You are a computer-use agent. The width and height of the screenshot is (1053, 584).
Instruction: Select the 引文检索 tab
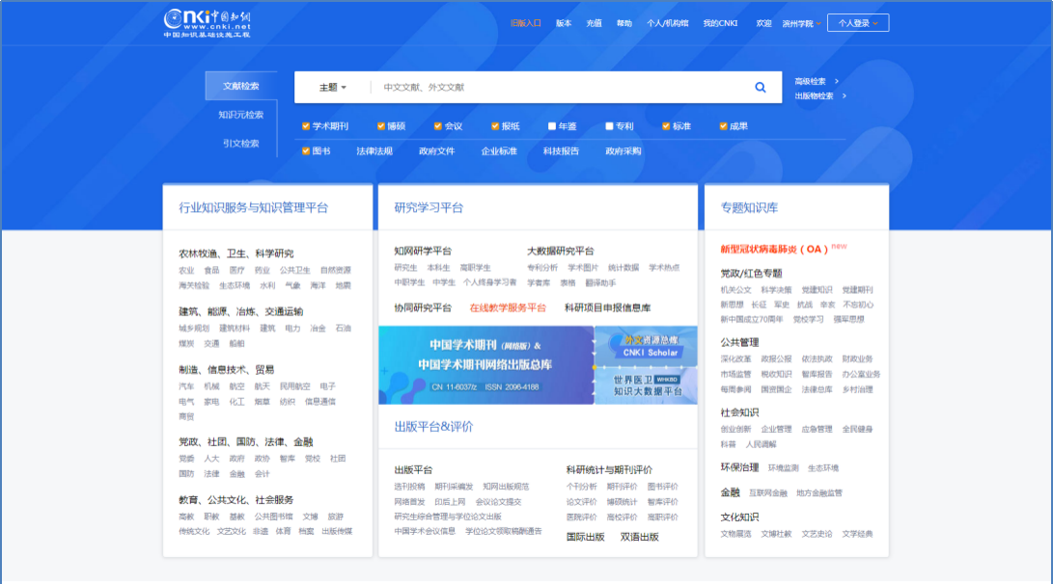pos(241,144)
